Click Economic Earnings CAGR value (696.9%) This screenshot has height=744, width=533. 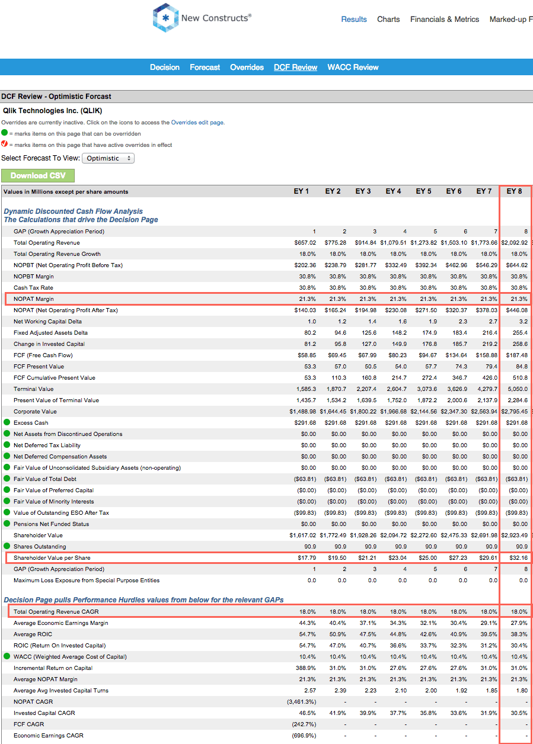coord(304,735)
